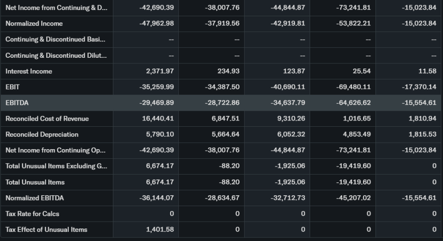This screenshot has width=443, height=241.
Task: Click the Continuing & Discontinued Basi... row label
Action: pos(55,40)
